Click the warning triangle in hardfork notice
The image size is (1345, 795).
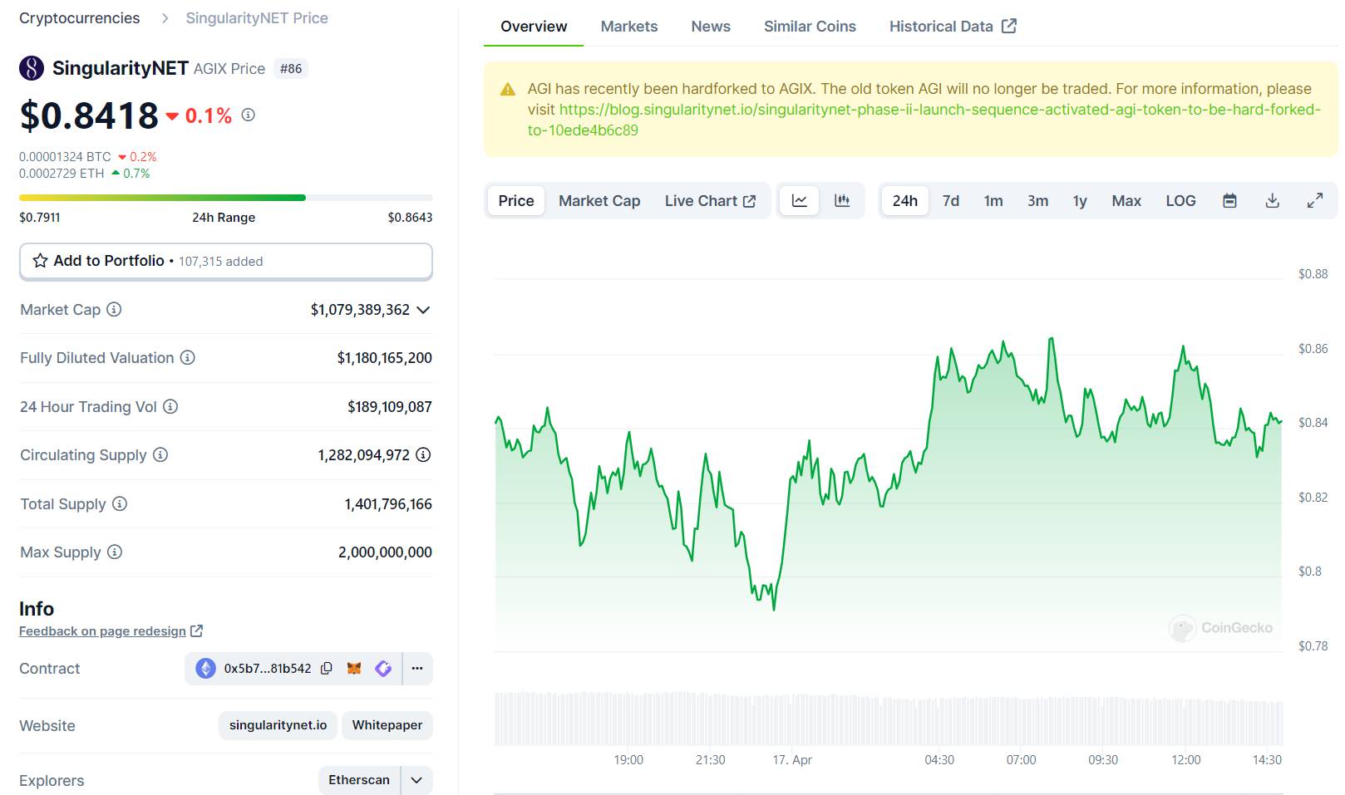[x=508, y=90]
